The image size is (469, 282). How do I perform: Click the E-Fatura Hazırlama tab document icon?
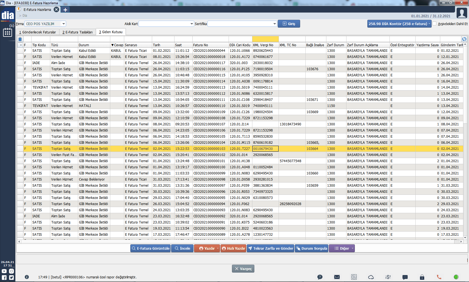[19, 9]
